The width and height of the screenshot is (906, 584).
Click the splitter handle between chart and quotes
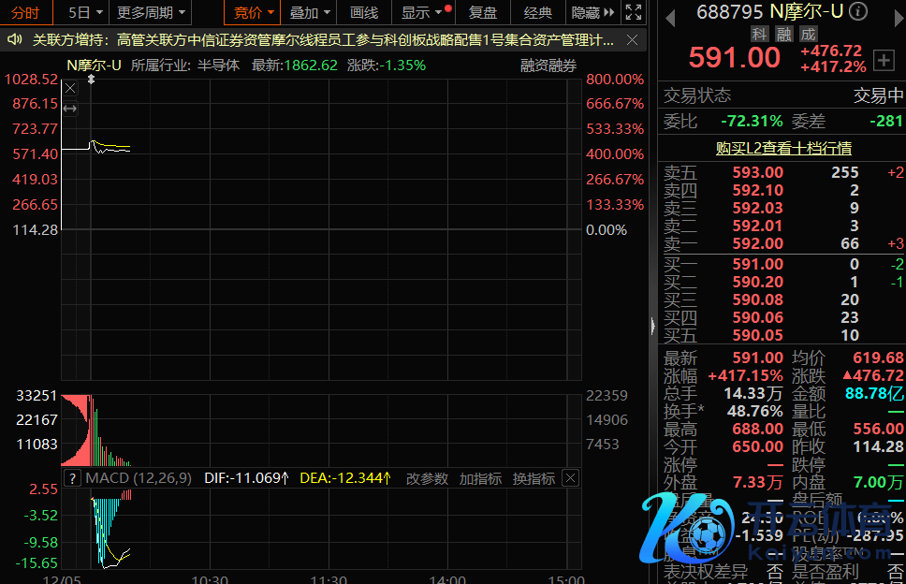652,324
